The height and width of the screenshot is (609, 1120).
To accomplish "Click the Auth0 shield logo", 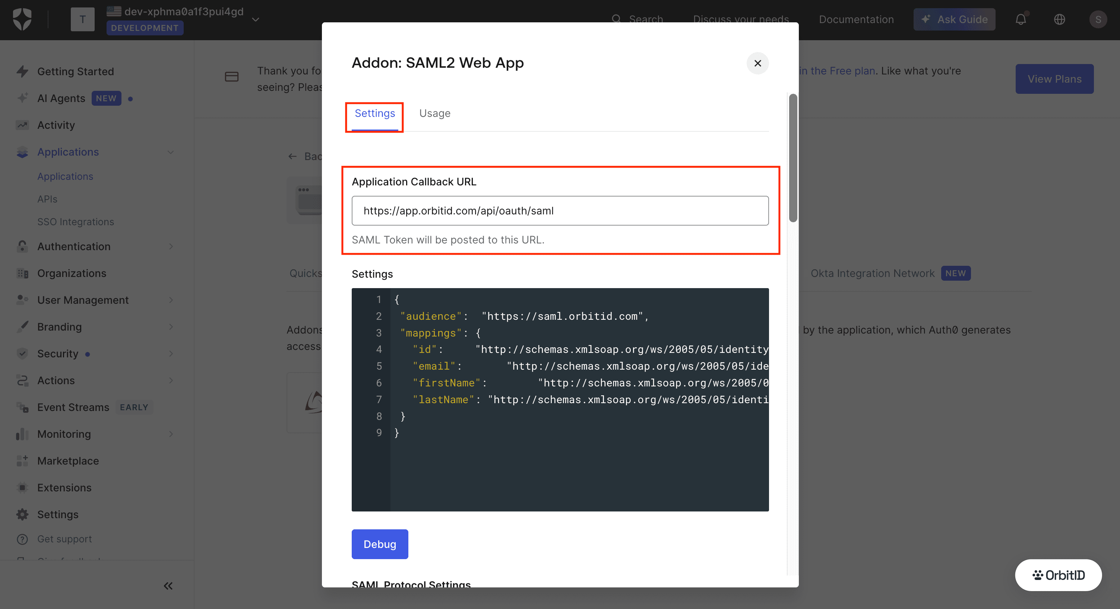I will [x=22, y=20].
